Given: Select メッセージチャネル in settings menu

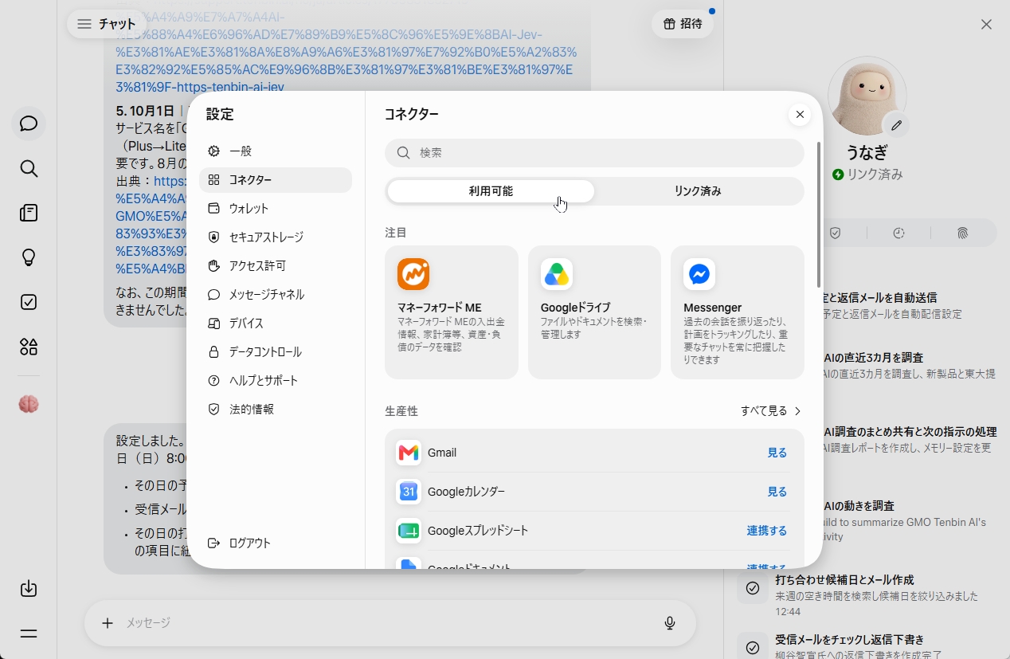Looking at the screenshot, I should (x=276, y=295).
